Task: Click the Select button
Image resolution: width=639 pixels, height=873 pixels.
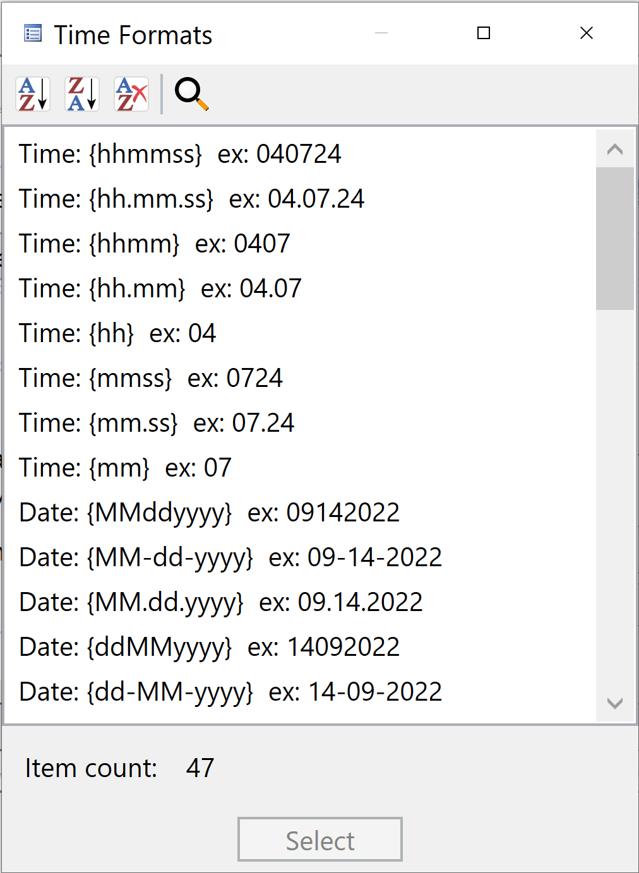Action: pyautogui.click(x=319, y=840)
